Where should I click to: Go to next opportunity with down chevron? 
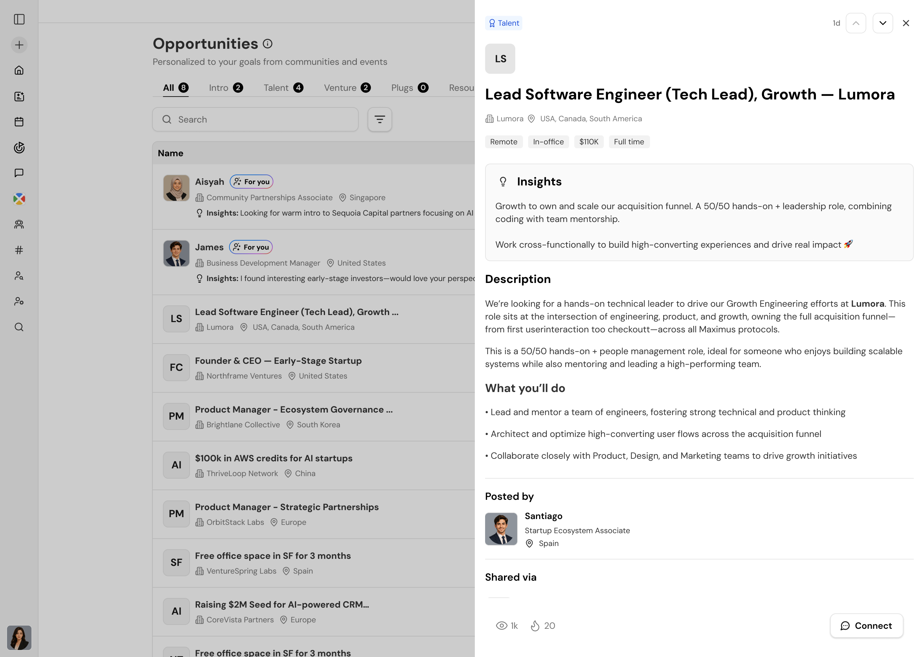point(883,23)
